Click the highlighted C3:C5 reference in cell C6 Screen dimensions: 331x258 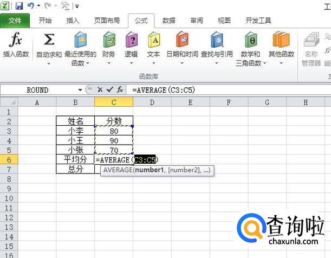[x=145, y=159]
